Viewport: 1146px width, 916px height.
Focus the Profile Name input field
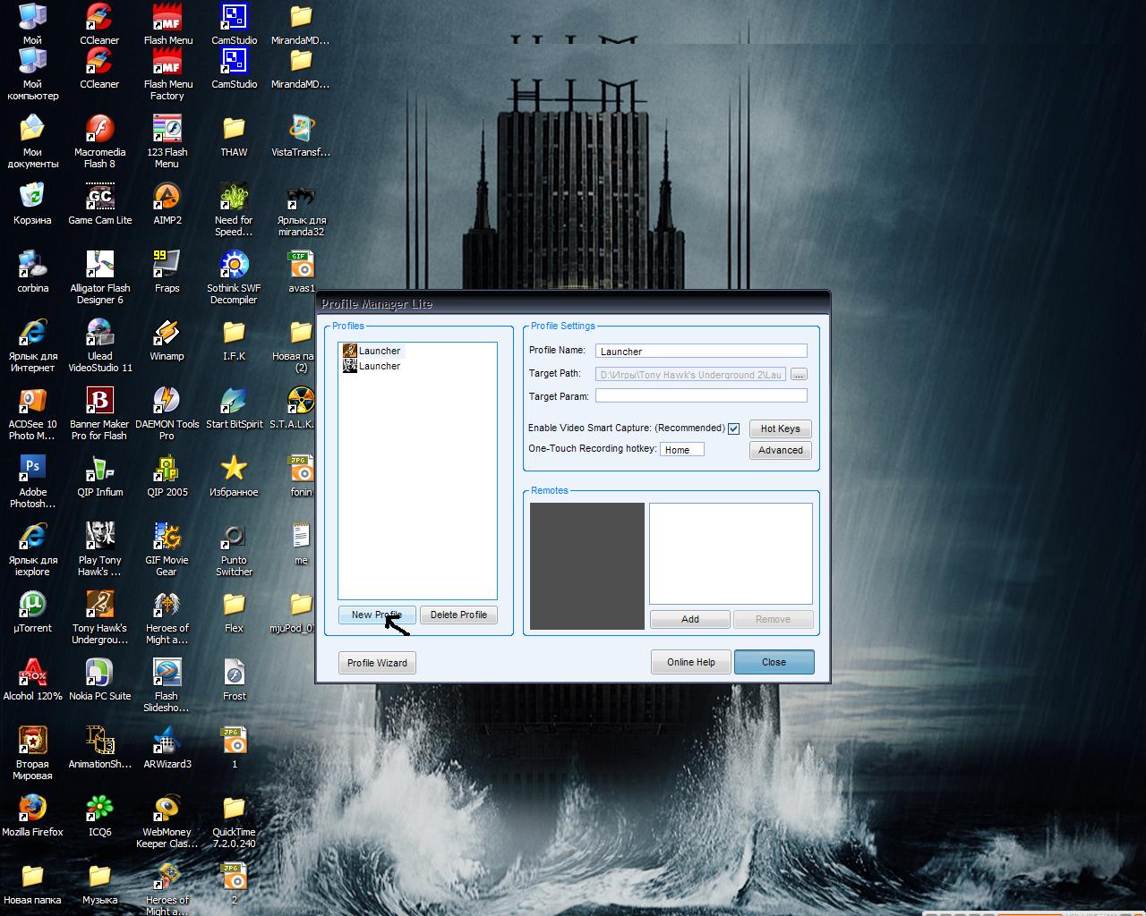(x=701, y=351)
